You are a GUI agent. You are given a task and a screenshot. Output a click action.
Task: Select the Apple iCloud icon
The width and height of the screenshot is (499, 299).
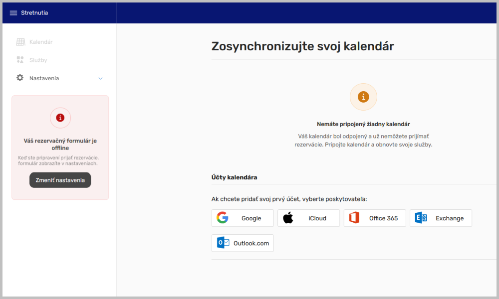pos(288,218)
